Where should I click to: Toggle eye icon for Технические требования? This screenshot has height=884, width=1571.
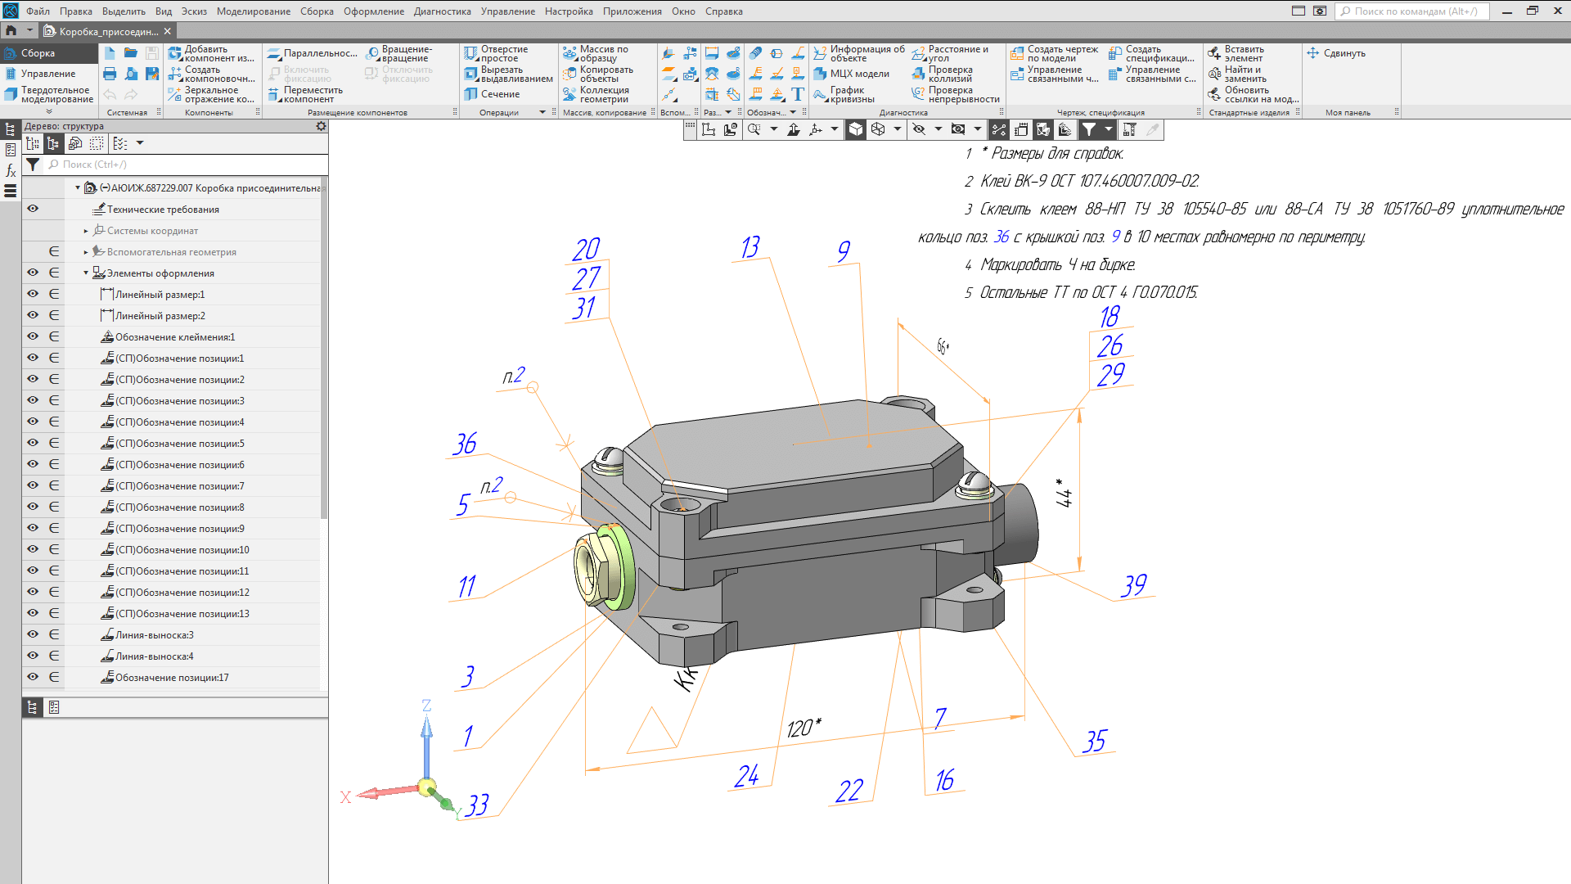coord(33,210)
